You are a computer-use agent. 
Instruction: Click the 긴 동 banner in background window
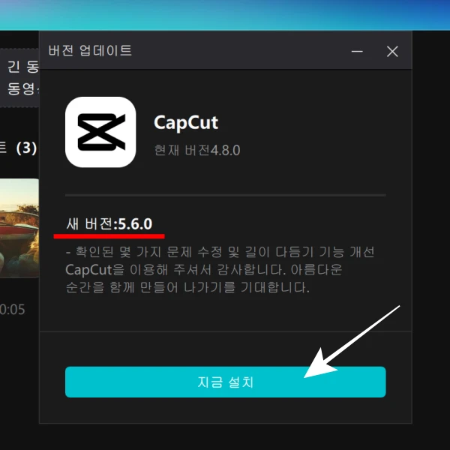[x=19, y=78]
